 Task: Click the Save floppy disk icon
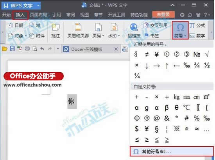pyautogui.click(x=12, y=49)
